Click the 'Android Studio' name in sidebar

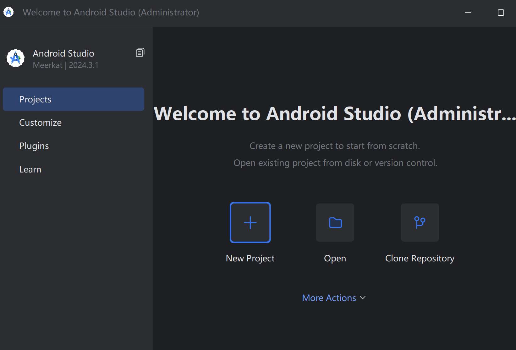click(x=63, y=53)
